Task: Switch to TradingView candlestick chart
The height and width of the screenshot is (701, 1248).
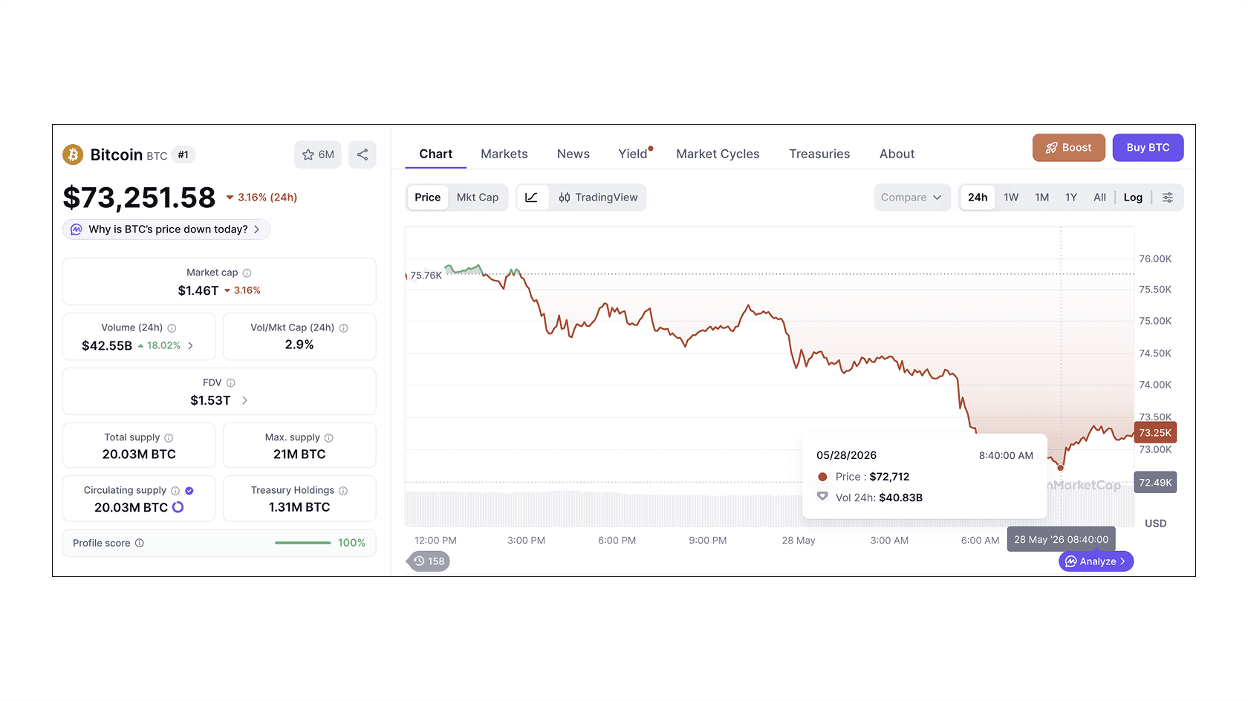Action: [x=598, y=198]
